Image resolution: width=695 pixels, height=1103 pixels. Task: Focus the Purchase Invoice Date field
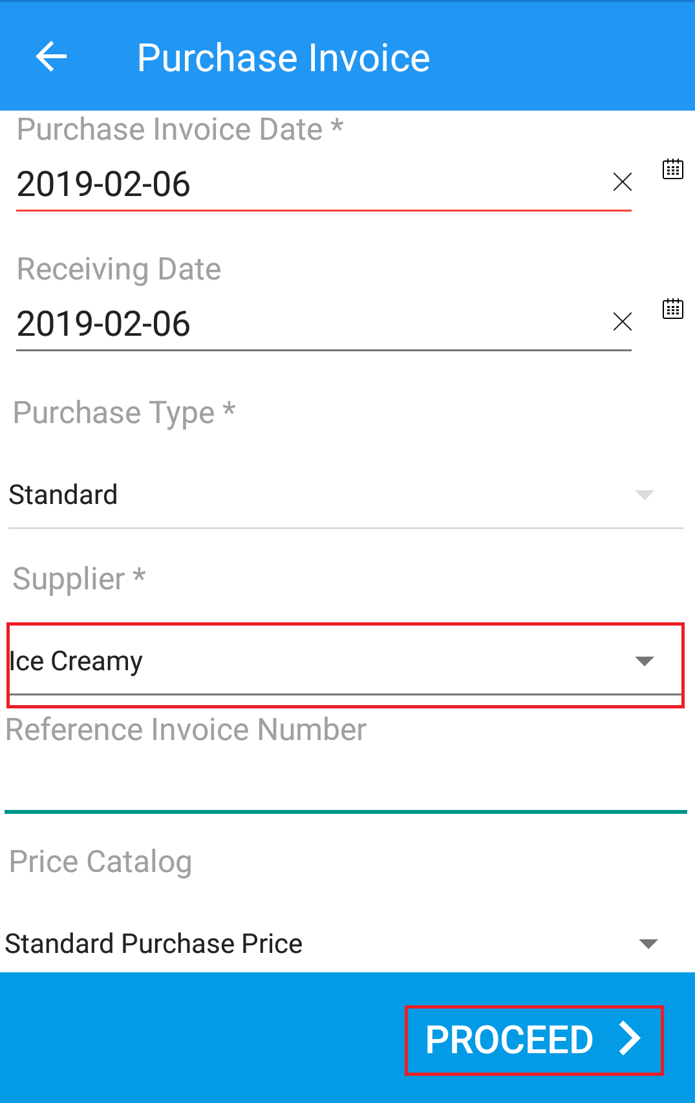[323, 184]
